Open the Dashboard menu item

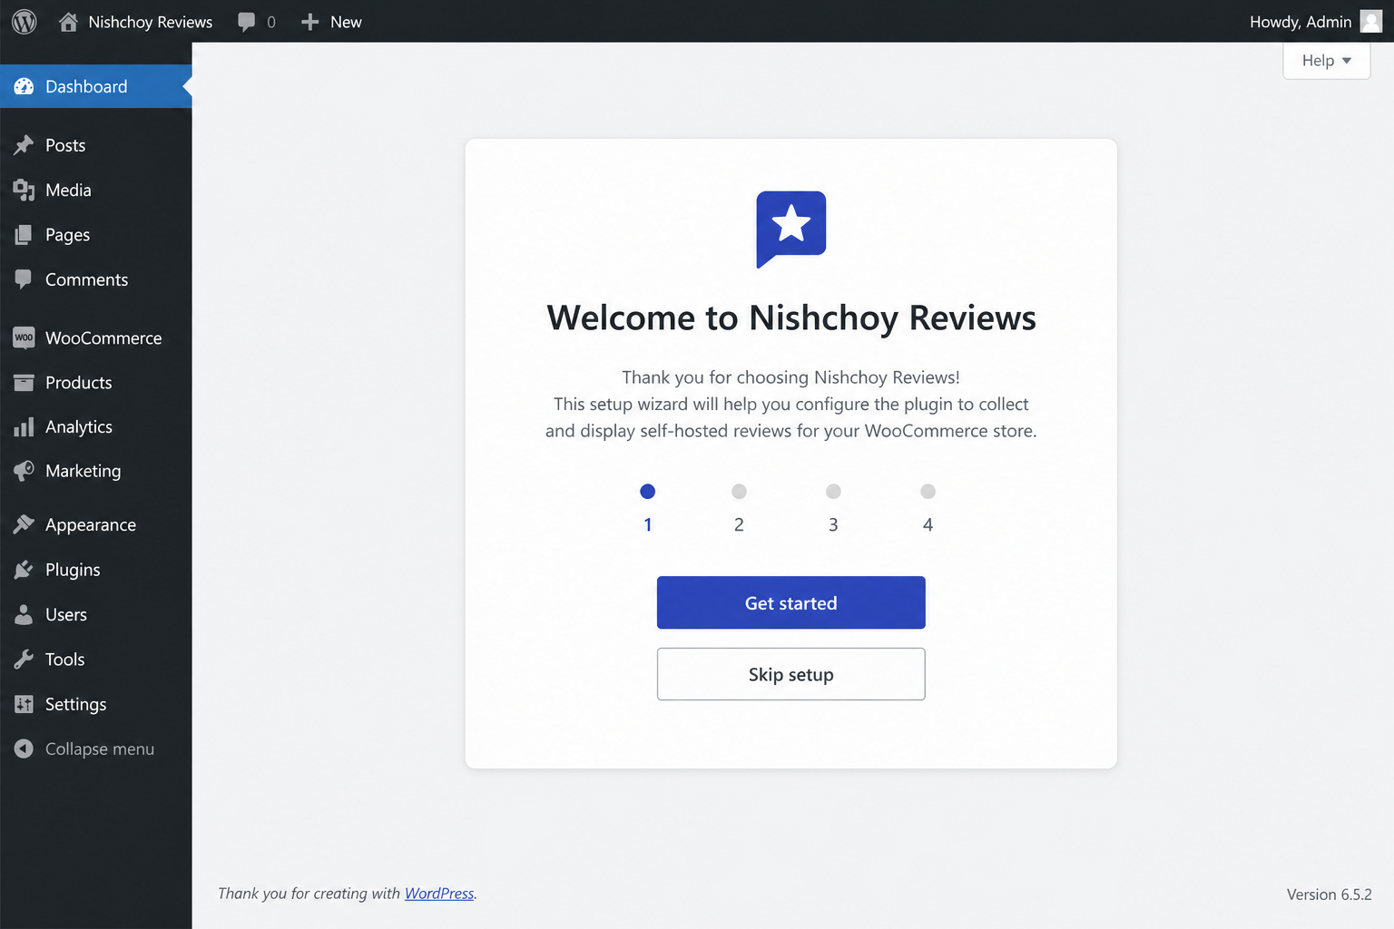[x=96, y=86]
